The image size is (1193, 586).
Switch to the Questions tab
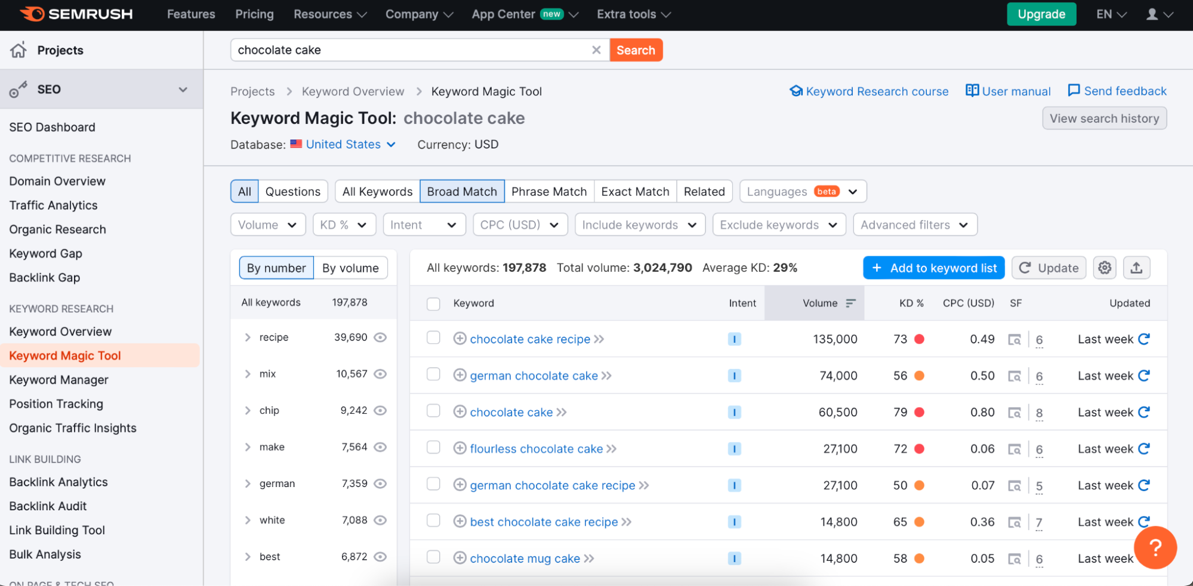click(x=293, y=191)
